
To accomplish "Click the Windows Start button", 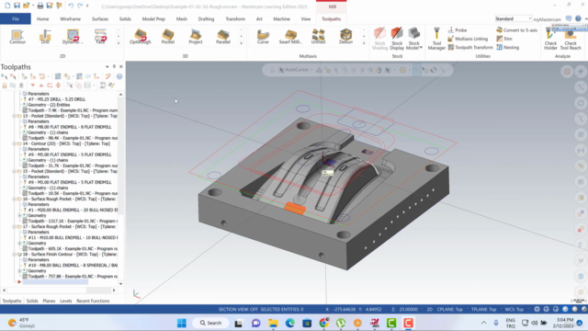I will (x=182, y=323).
